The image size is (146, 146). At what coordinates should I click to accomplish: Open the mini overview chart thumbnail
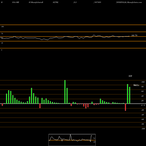[72, 140]
